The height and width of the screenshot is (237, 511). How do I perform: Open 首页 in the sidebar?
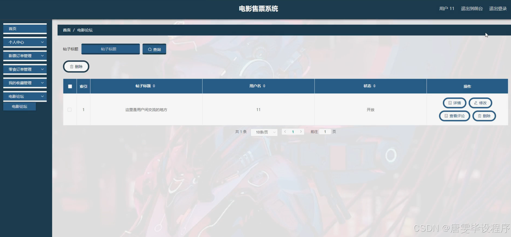25,29
